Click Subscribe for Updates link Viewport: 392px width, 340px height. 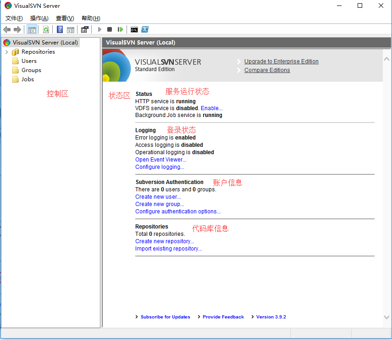165,317
